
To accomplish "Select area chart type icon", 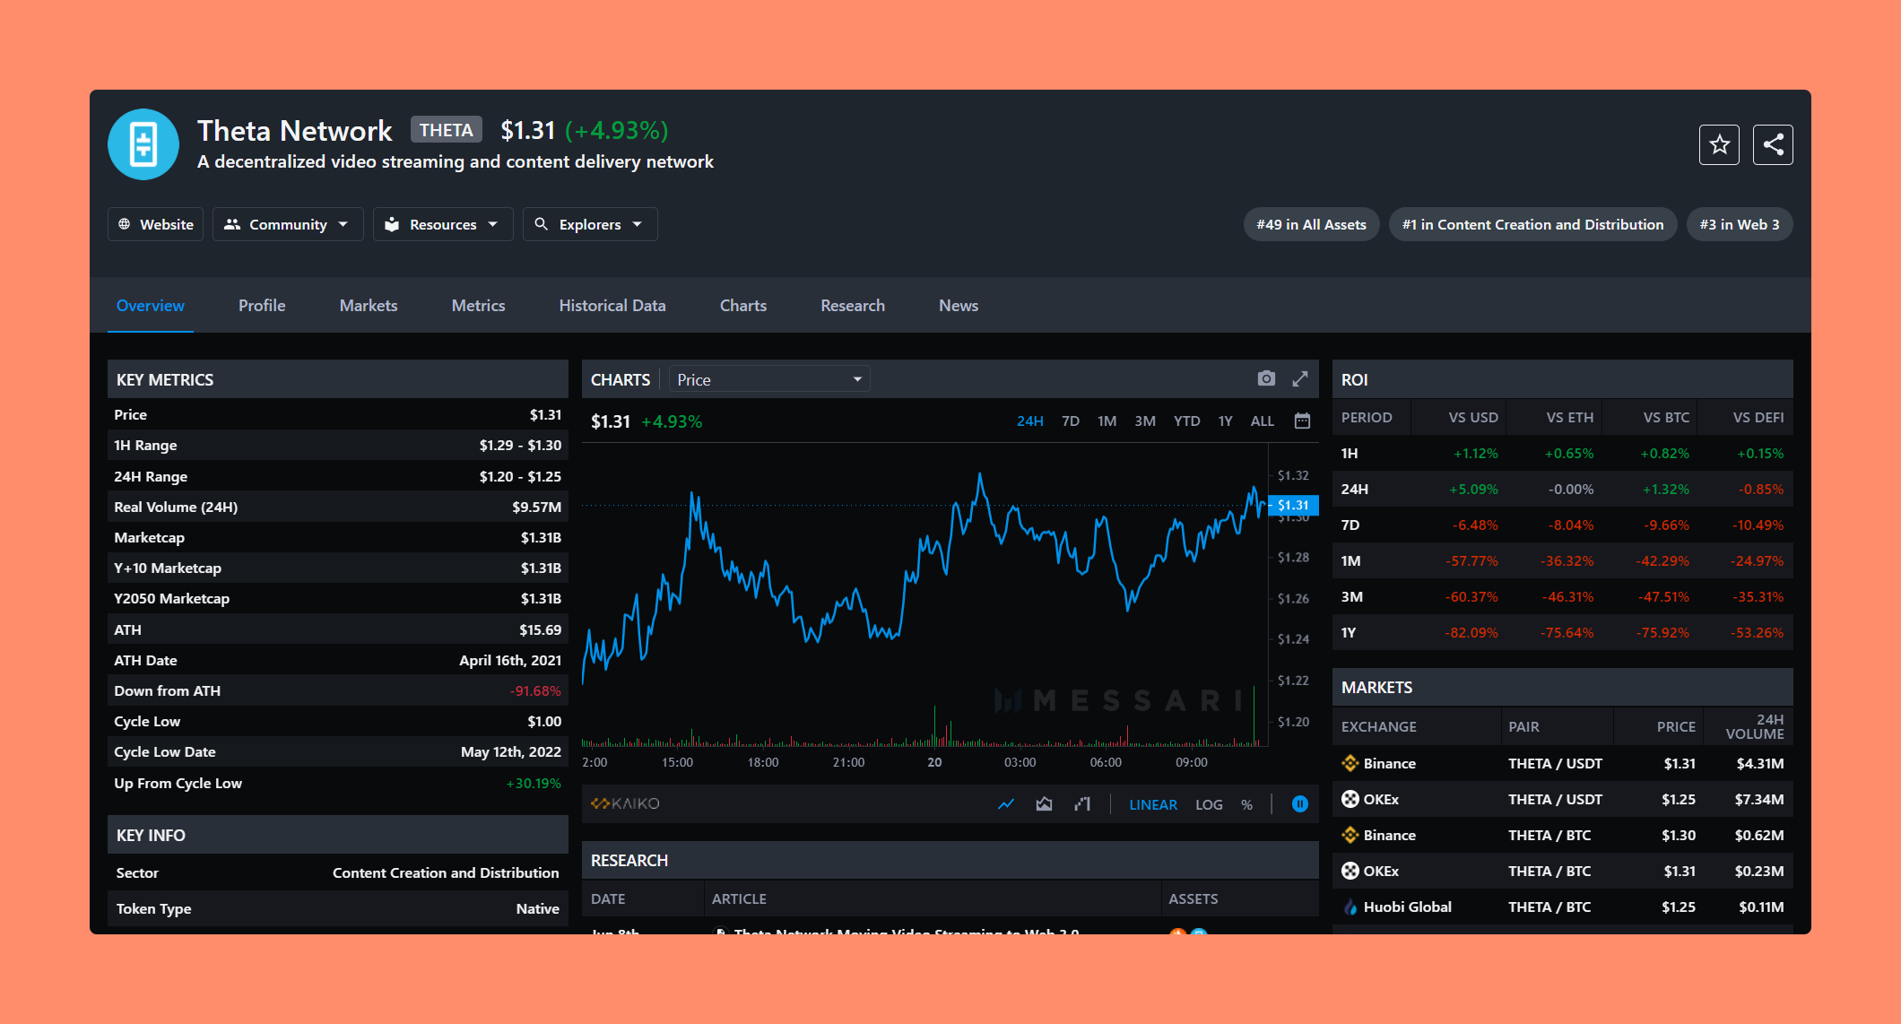I will pyautogui.click(x=1044, y=804).
